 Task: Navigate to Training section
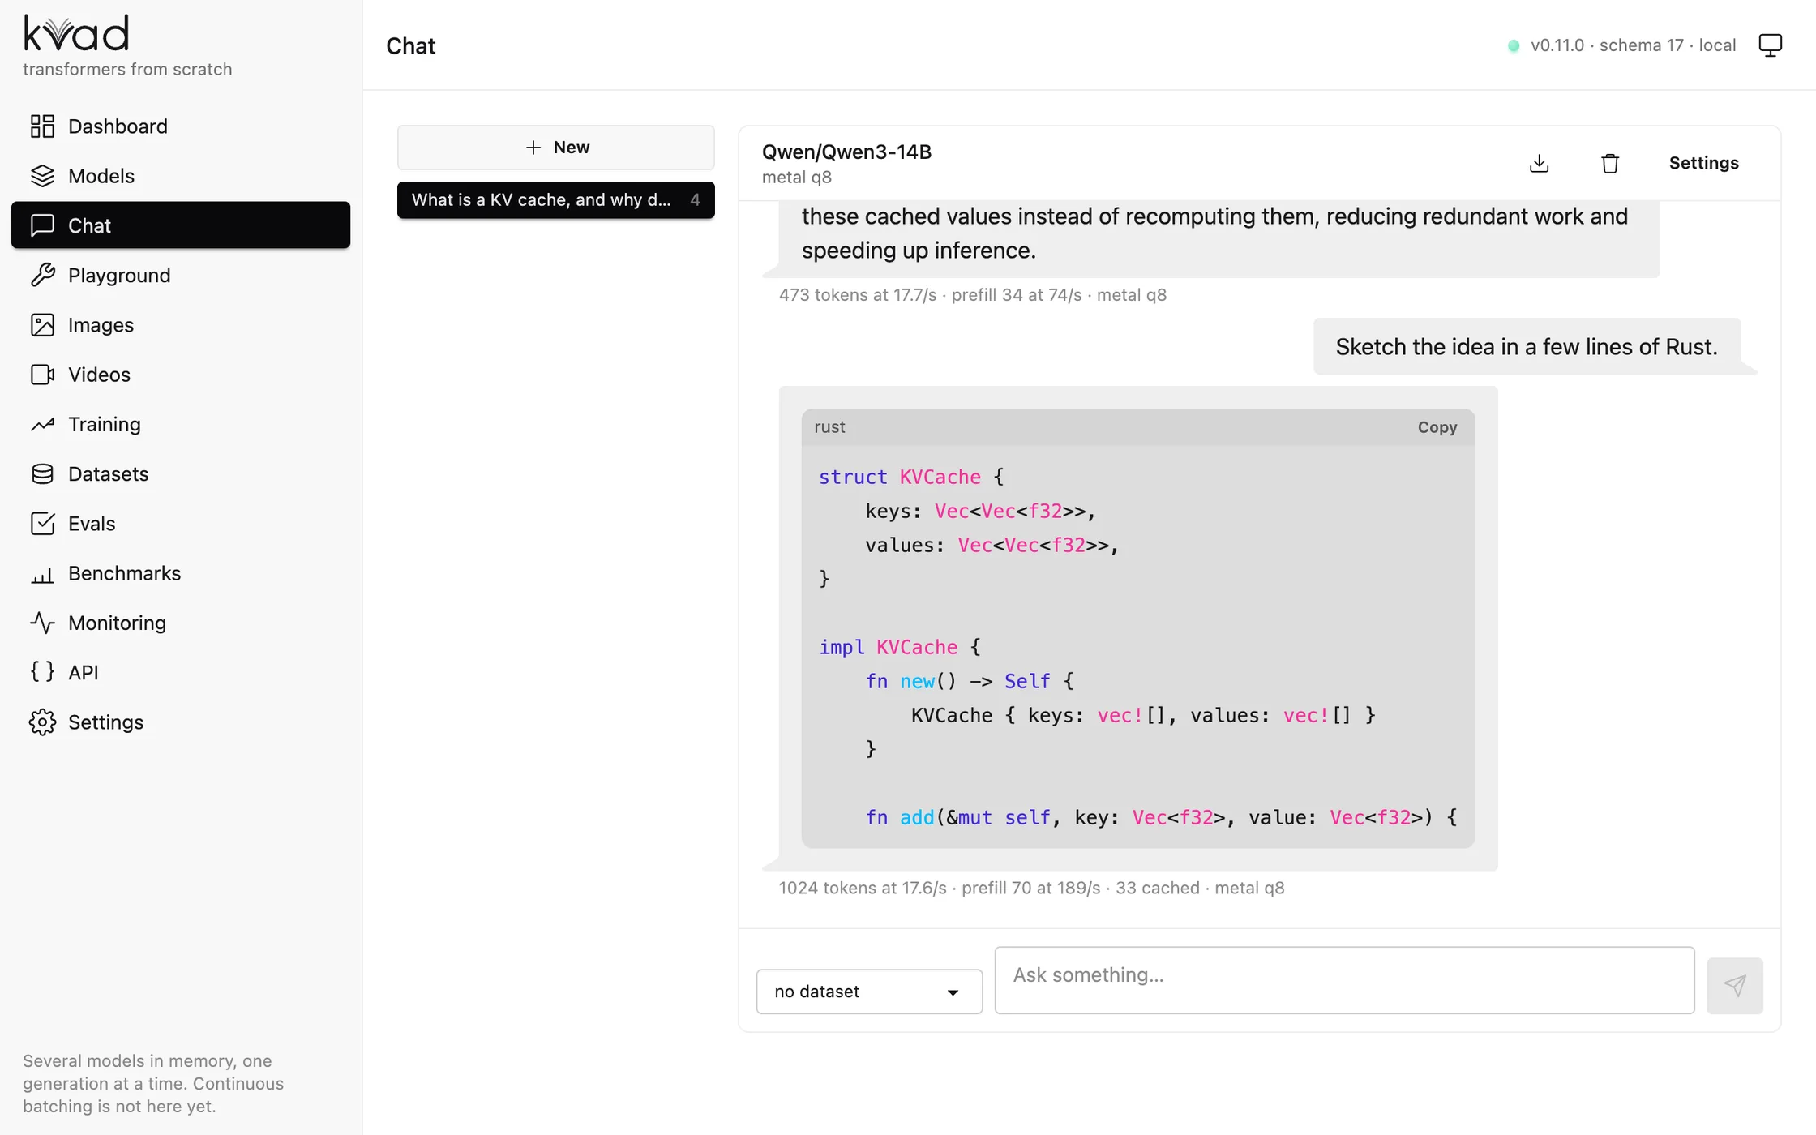point(181,424)
